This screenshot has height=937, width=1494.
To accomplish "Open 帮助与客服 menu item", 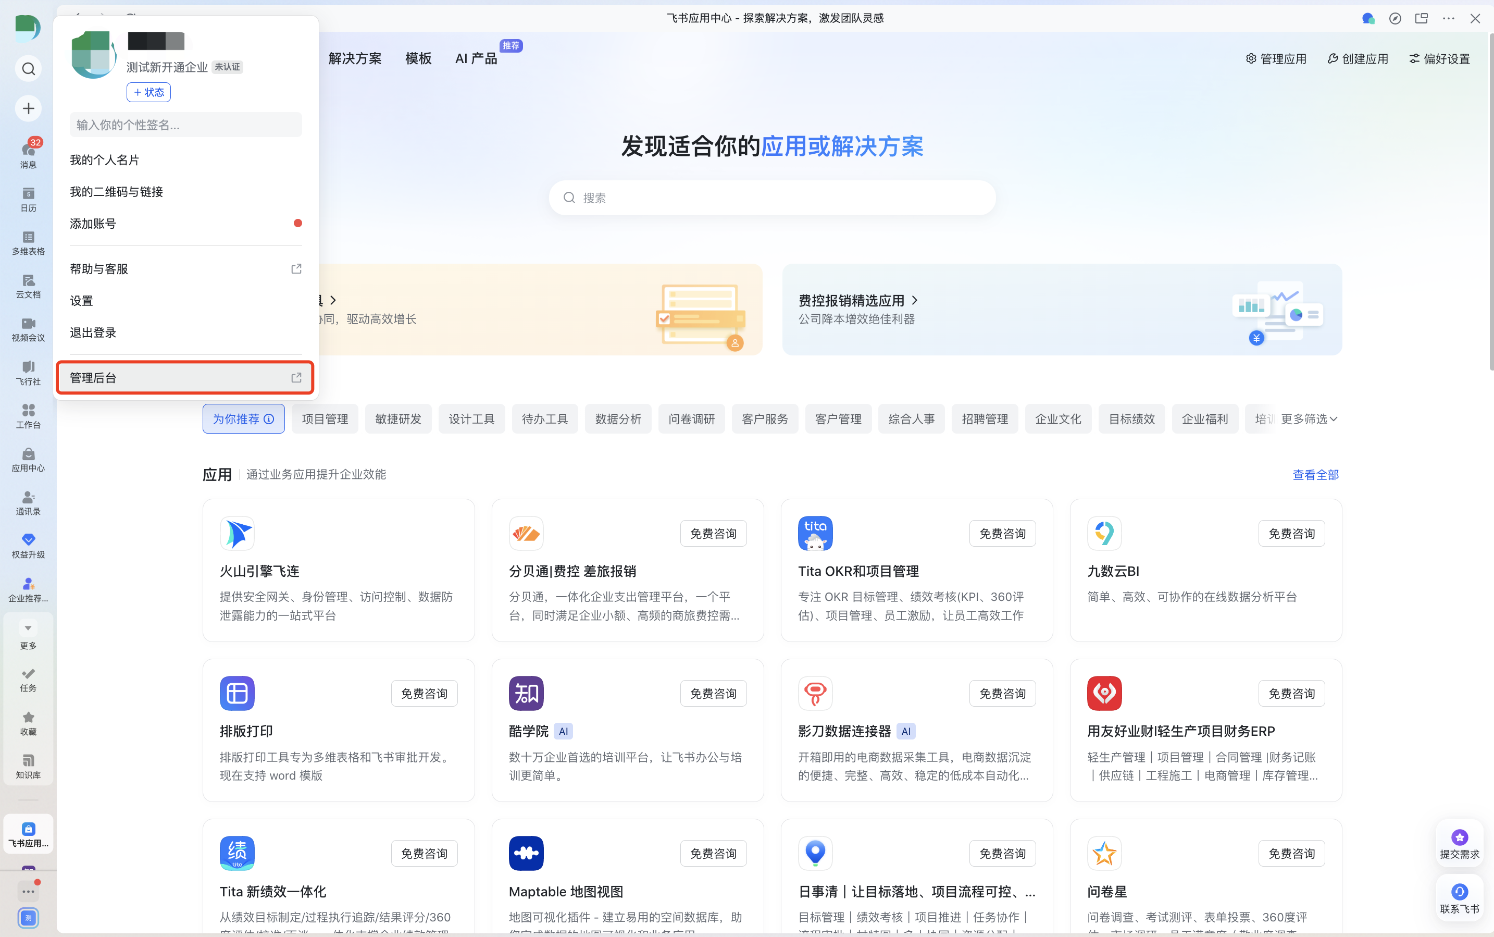I will point(186,268).
